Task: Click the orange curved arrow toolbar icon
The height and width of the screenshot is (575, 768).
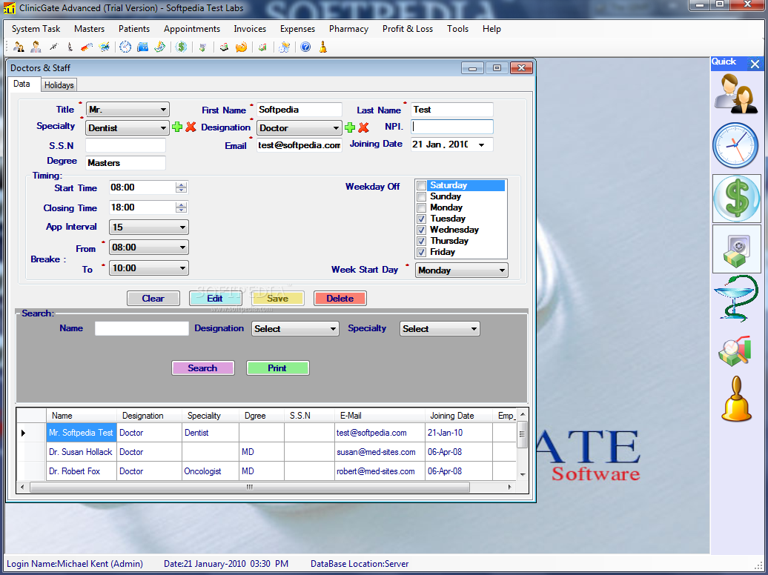Action: tap(241, 47)
